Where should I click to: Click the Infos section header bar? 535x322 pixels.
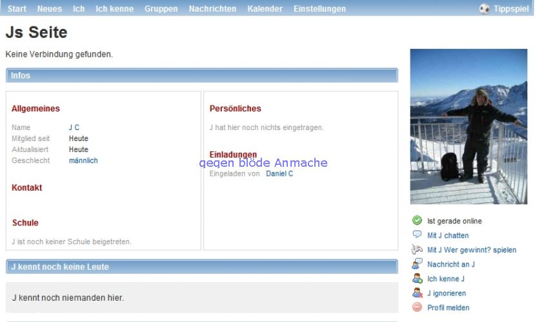point(201,75)
